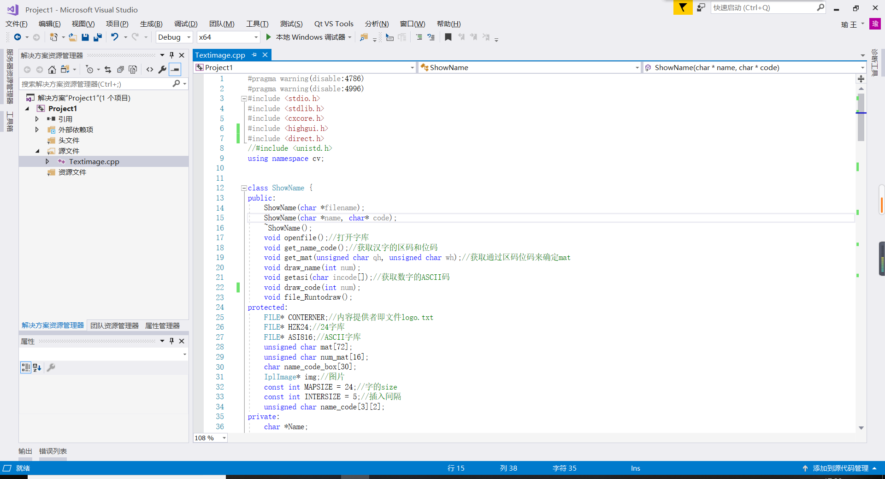Sort properties alphabetically

coord(37,367)
